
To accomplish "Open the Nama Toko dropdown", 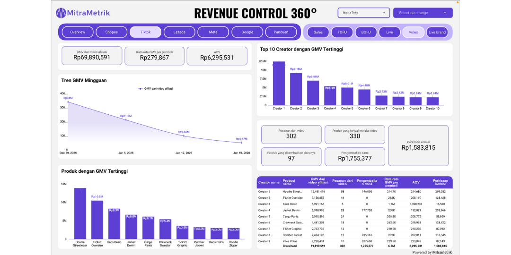I will click(x=363, y=13).
